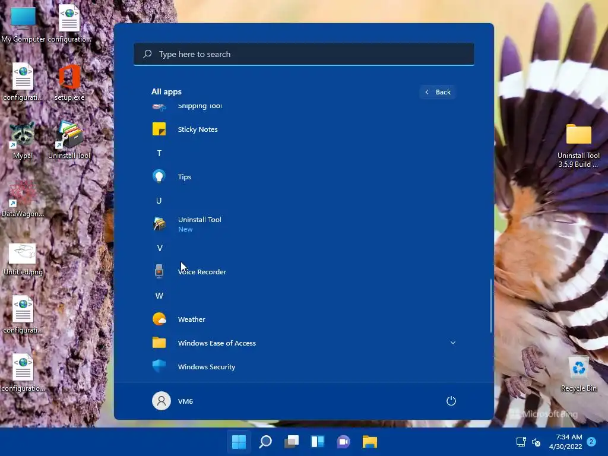Image resolution: width=608 pixels, height=456 pixels.
Task: Open File Explorer from taskbar
Action: tap(369, 442)
